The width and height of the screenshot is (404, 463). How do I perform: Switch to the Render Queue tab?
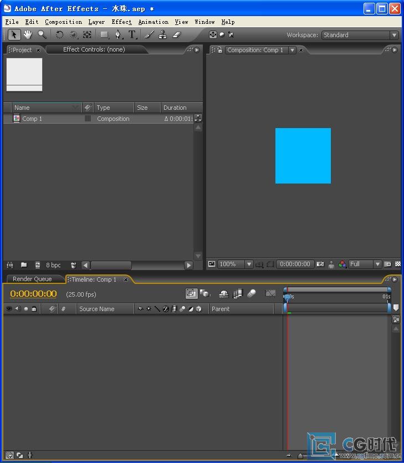(x=32, y=279)
